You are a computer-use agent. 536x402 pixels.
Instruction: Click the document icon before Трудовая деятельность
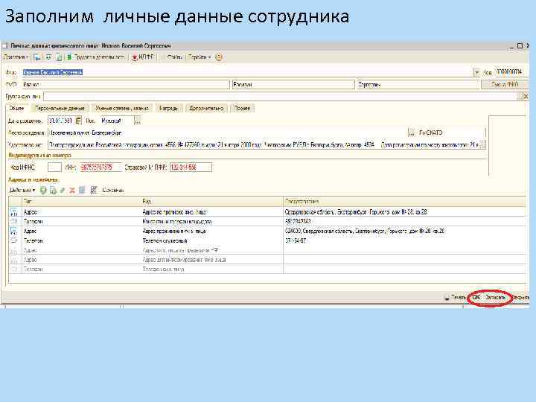(59, 57)
